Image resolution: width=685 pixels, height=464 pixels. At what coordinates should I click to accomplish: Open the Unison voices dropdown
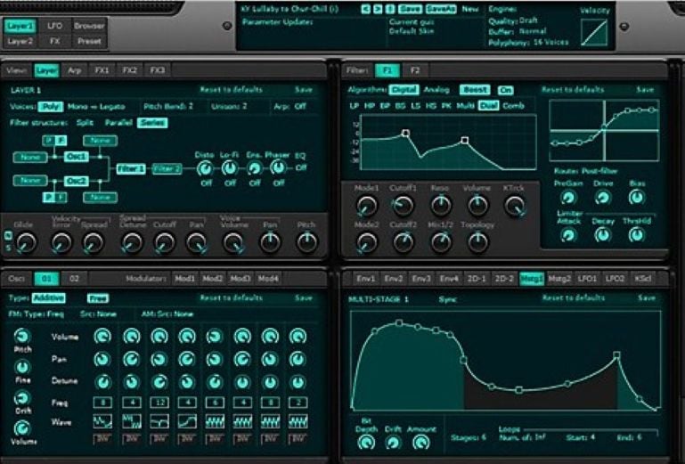click(230, 106)
